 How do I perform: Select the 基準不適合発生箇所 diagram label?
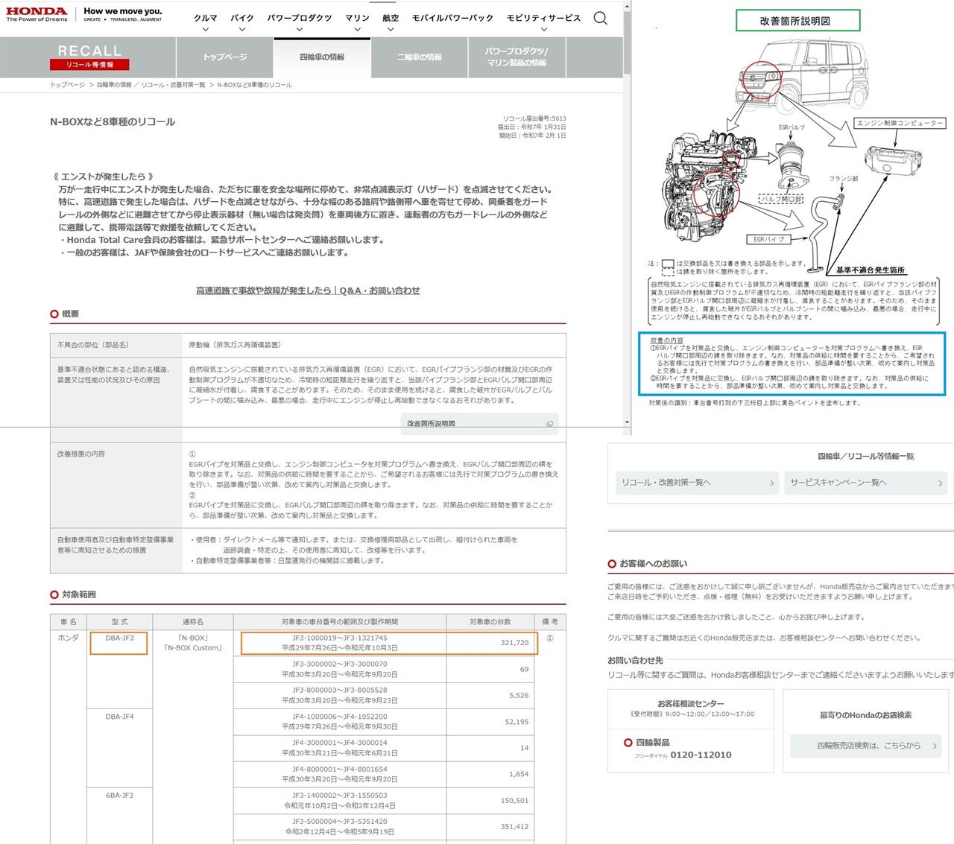[870, 270]
